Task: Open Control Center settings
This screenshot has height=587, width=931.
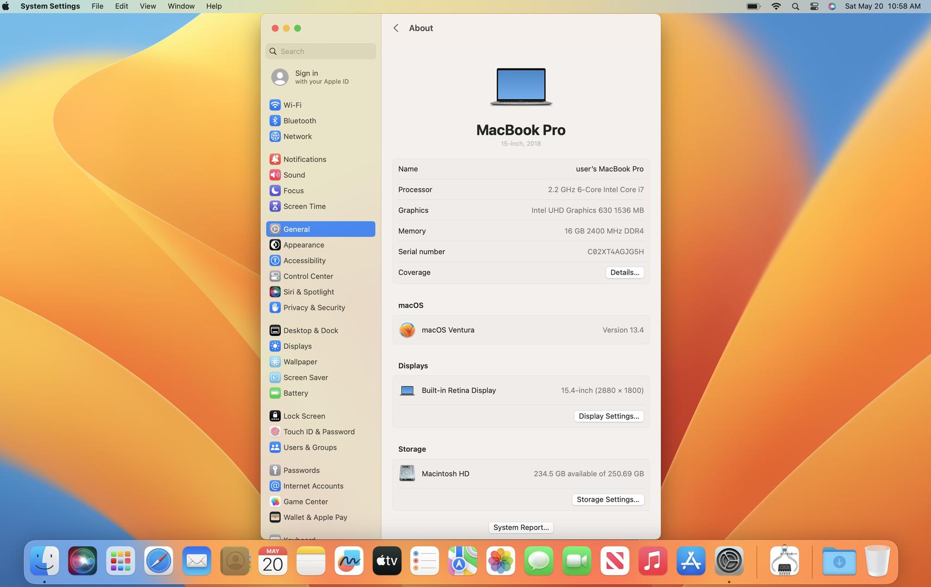Action: click(320, 276)
